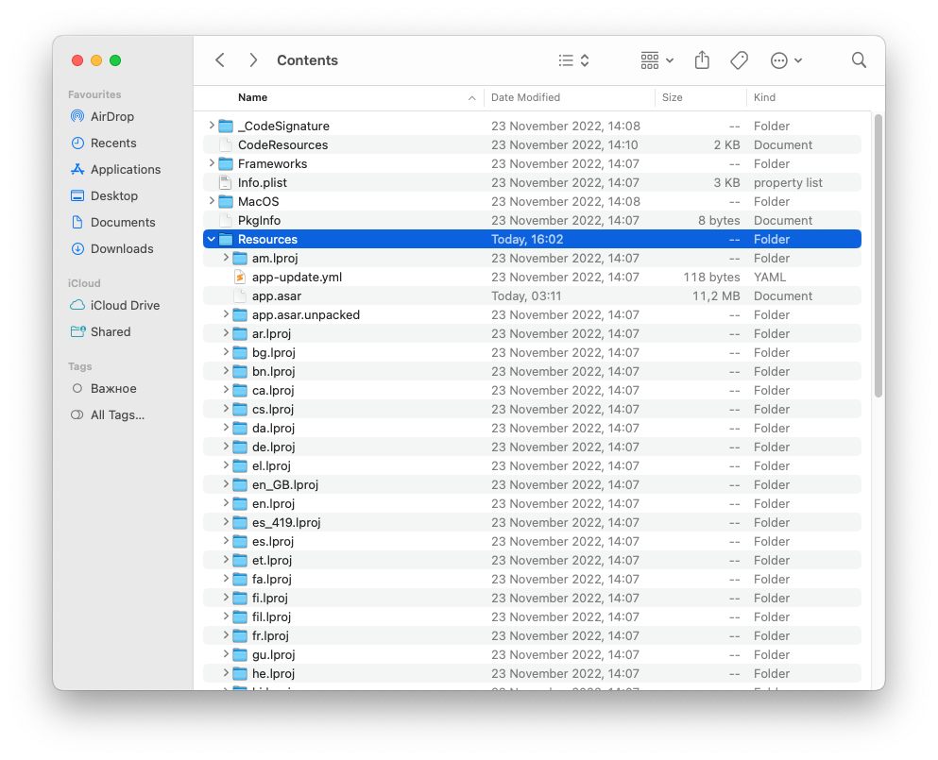Open iCloud Drive in the sidebar
Screen dimensions: 938x760
point(125,305)
